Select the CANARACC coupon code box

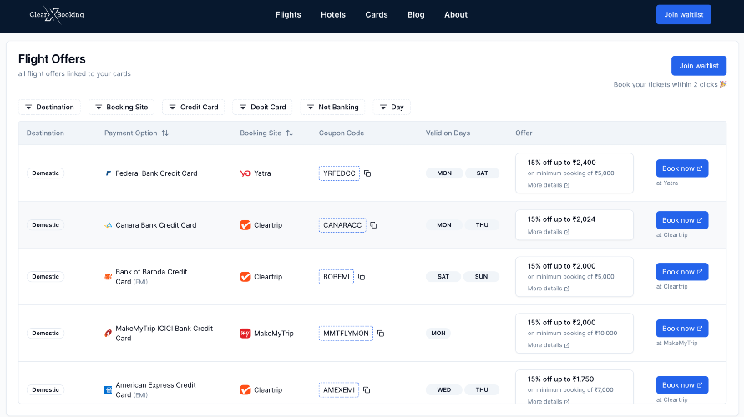pos(342,225)
